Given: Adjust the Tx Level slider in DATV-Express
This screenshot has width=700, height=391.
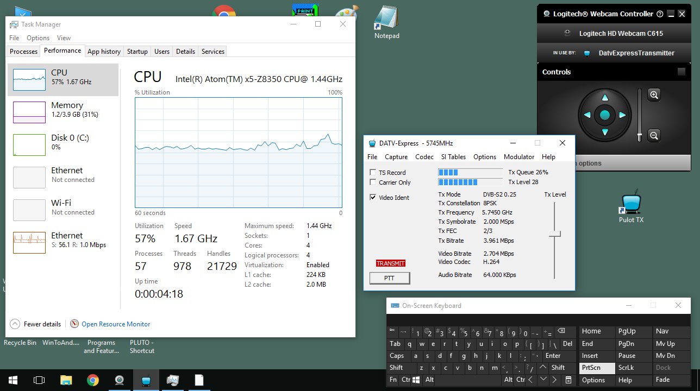Looking at the screenshot, I should point(554,234).
